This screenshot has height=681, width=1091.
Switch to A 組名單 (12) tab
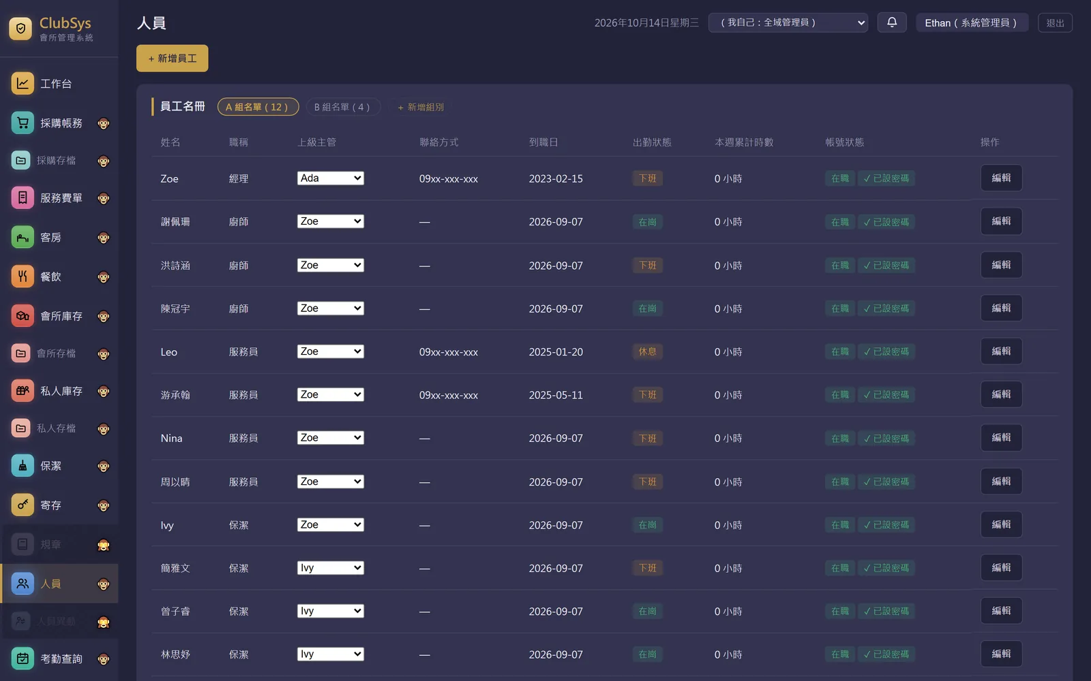(258, 107)
